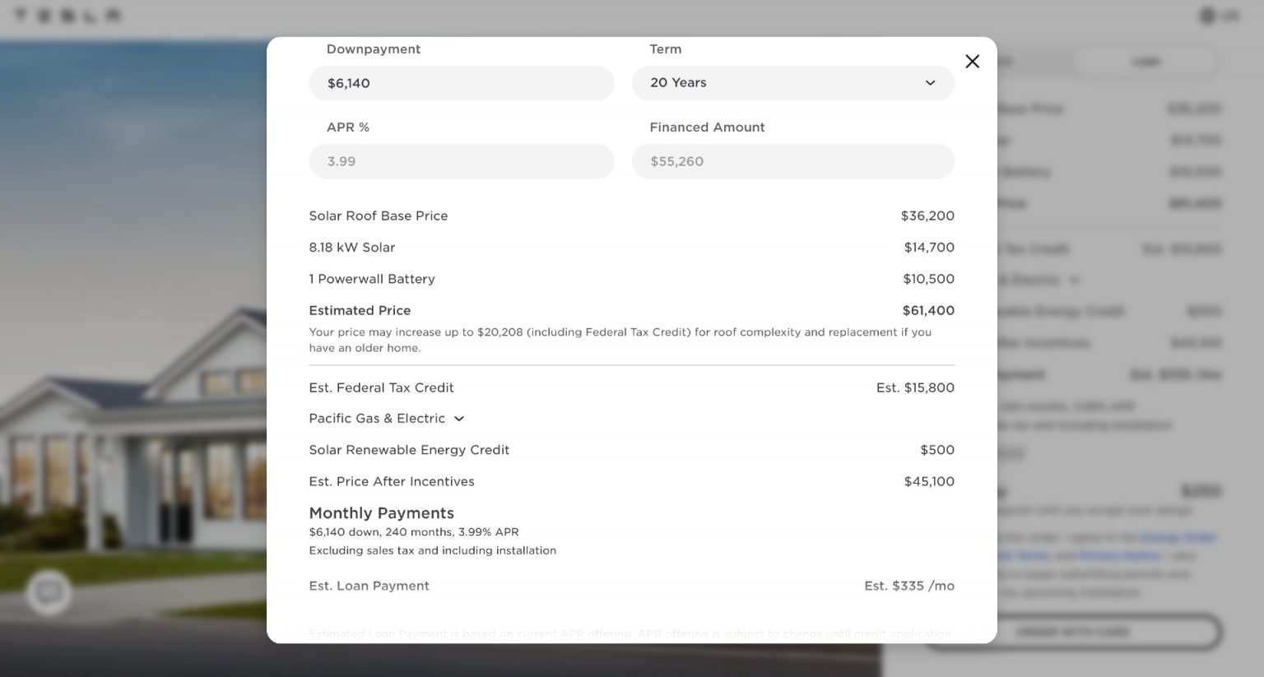Screen dimensions: 1264x677
Task: Switch to the blurred Loan tab
Action: (1146, 62)
